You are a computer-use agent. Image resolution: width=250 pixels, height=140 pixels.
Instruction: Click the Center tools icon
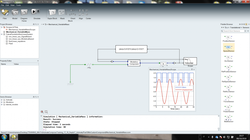pos(87,12)
